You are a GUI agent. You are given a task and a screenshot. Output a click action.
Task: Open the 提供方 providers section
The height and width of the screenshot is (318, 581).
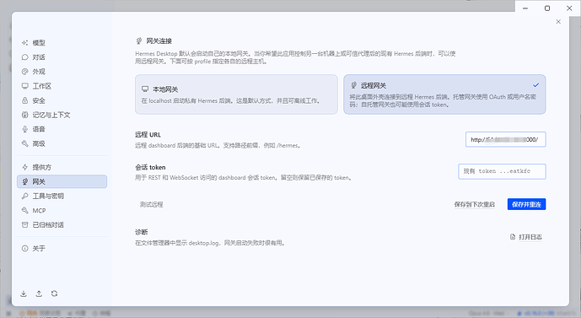[62, 167]
